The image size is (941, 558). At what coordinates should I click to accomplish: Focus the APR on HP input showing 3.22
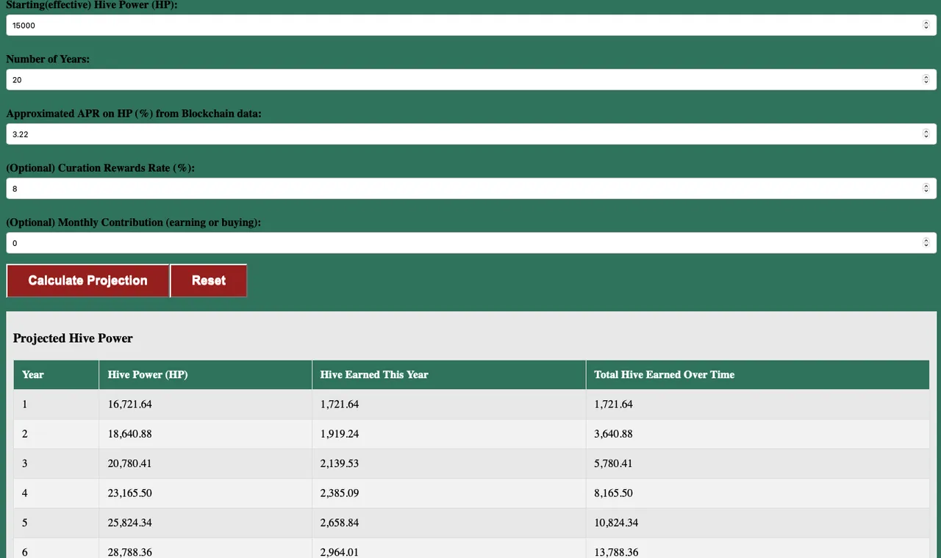pyautogui.click(x=471, y=134)
